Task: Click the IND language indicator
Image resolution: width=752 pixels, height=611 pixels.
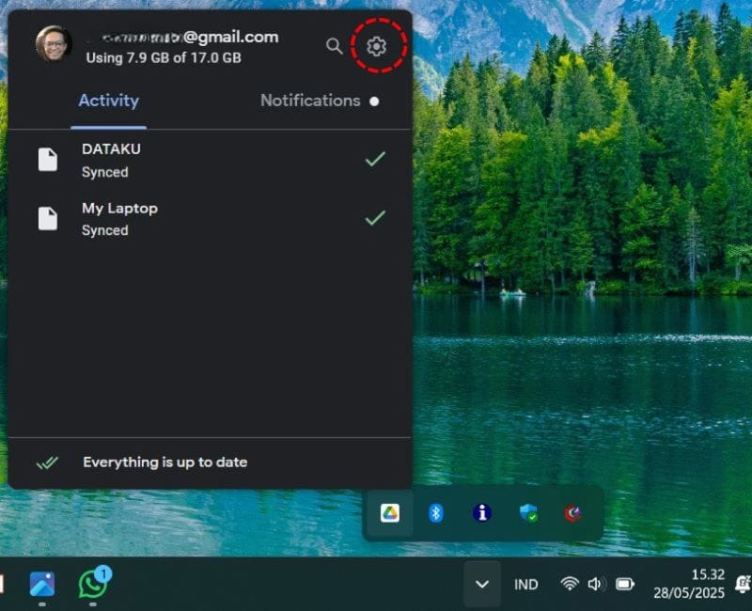Action: click(526, 584)
